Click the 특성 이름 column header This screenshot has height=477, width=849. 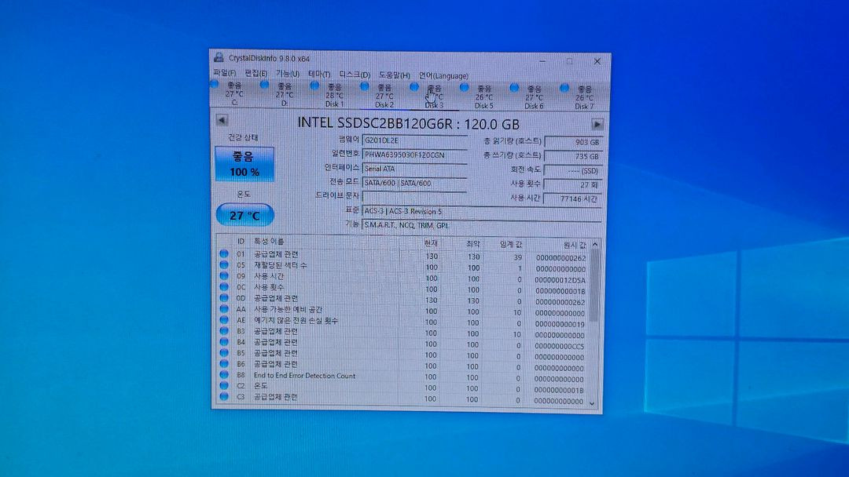click(269, 242)
